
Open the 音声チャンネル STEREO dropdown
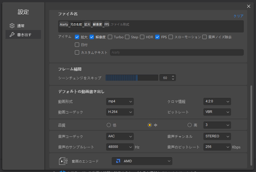(217, 136)
